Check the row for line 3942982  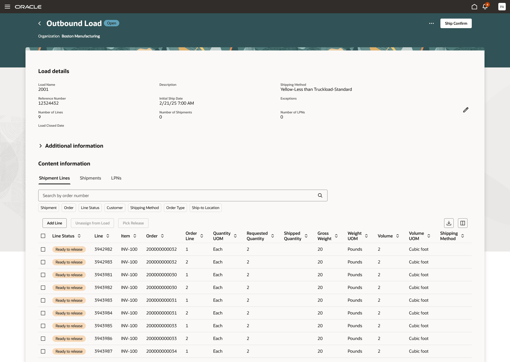point(43,249)
